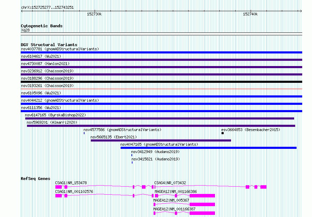Select the nsv6104617 (Wu2021) variant label
Image resolution: width=312 pixels, height=217 pixels.
41,56
